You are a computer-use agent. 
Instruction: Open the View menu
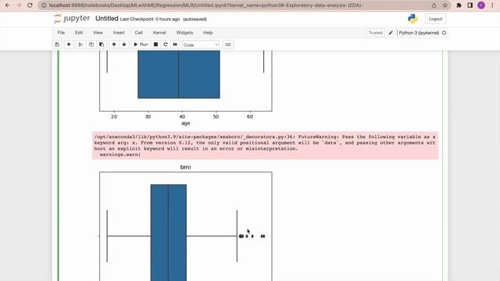click(x=98, y=33)
